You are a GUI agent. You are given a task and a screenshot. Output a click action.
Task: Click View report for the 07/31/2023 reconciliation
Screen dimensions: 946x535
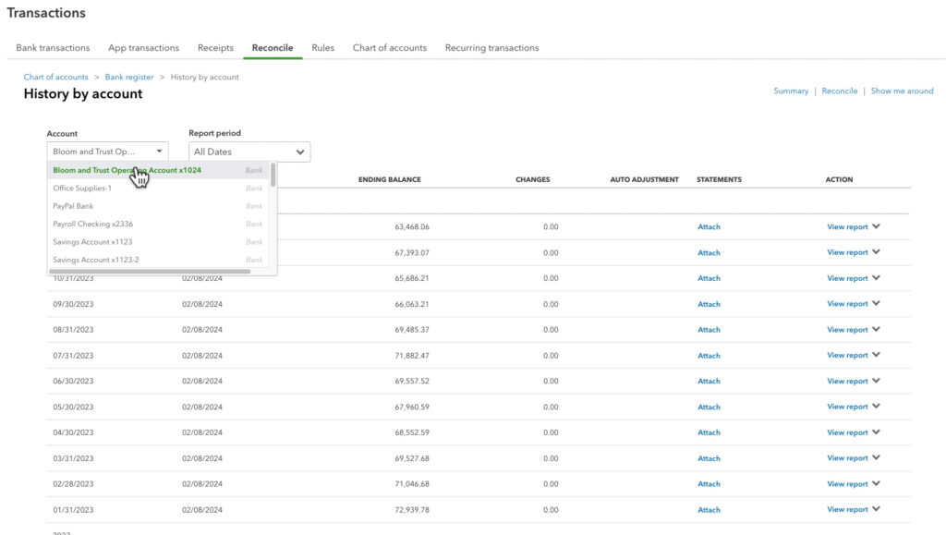tap(846, 355)
